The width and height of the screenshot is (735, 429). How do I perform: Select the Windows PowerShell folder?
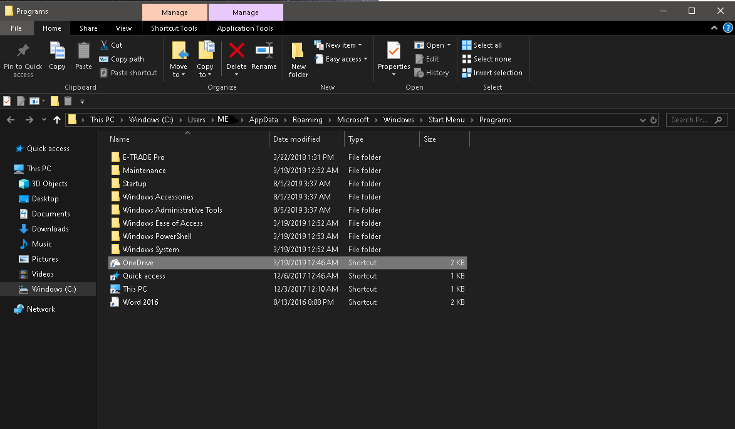[x=288, y=236]
